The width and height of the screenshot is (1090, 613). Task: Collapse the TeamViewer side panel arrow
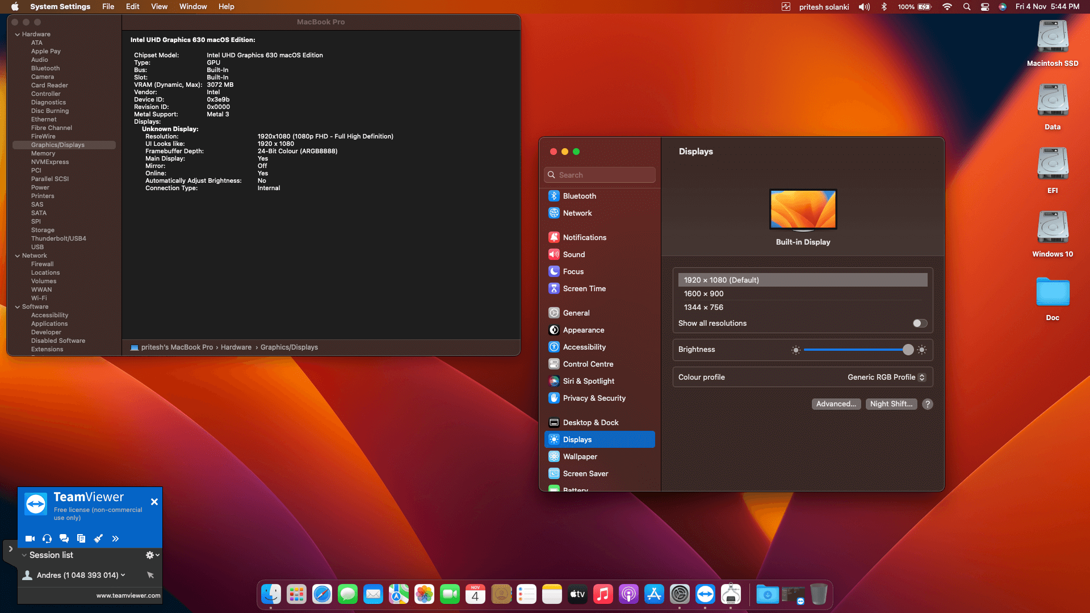tap(10, 549)
